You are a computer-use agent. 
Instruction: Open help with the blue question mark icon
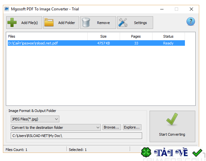tap(191, 21)
